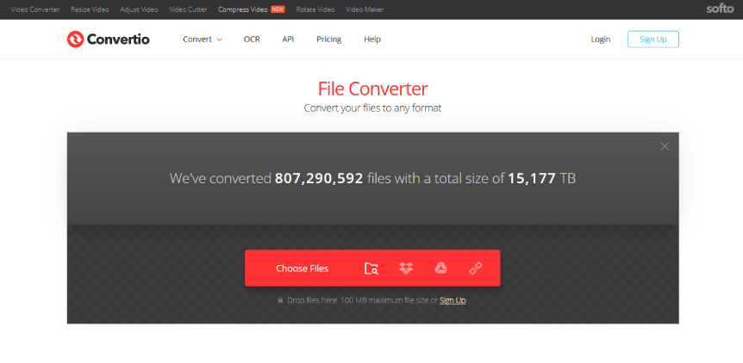
Task: Click the Convertio logo
Action: (108, 40)
